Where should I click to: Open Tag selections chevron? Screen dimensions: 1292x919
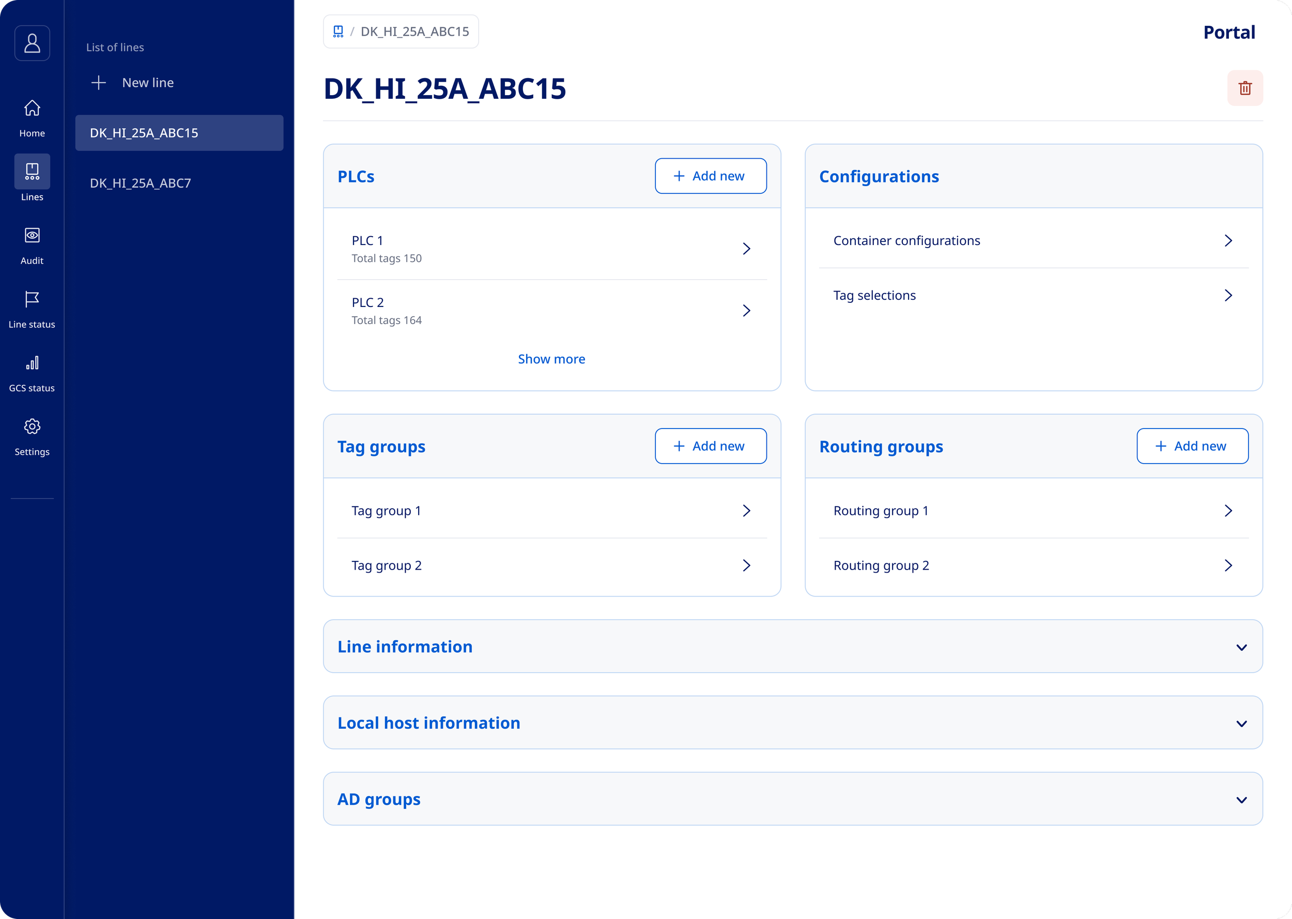click(x=1228, y=296)
